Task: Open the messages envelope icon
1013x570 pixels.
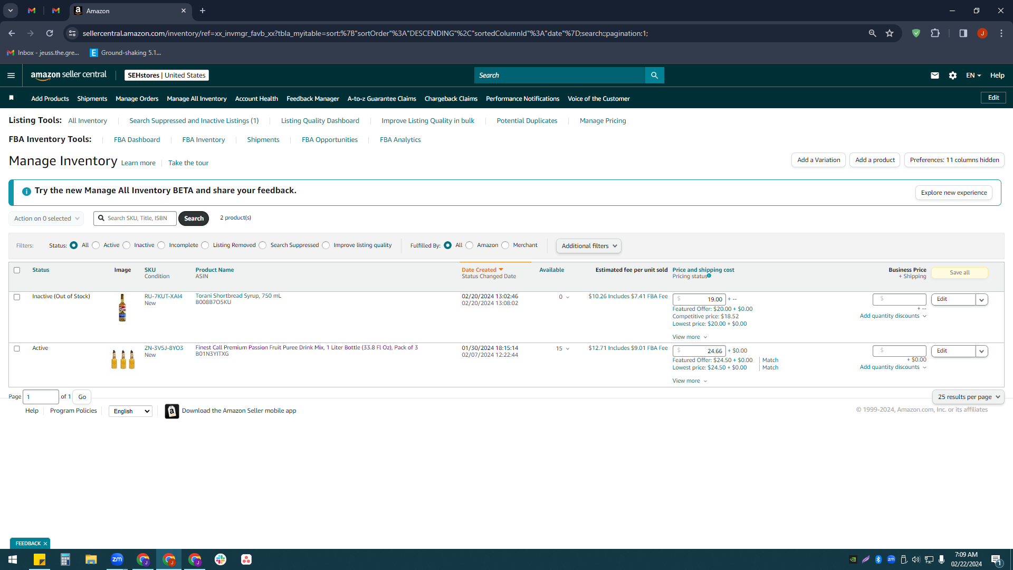Action: pos(935,75)
